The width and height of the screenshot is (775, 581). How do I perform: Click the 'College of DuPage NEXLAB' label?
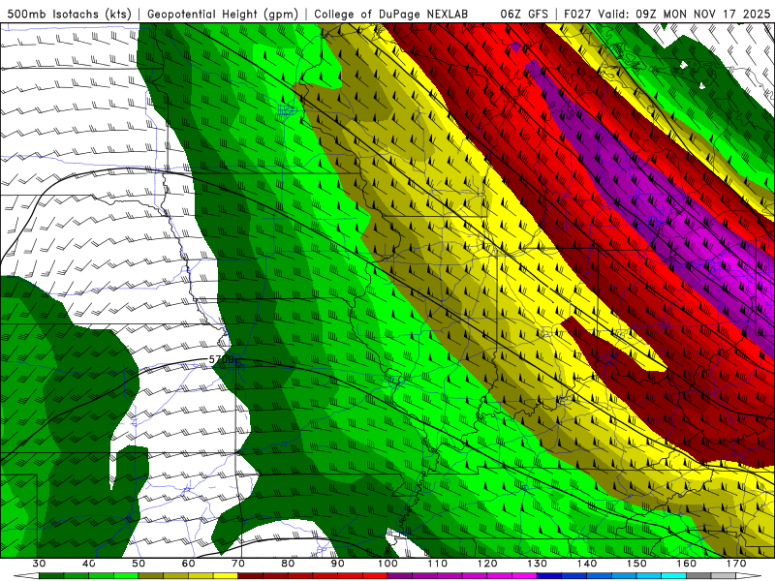point(391,15)
